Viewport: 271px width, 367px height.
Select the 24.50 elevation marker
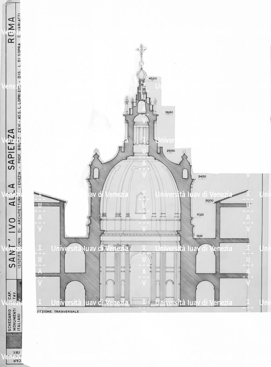[x=202, y=176]
